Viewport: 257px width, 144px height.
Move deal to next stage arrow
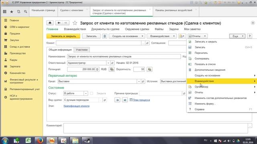pyautogui.click(x=125, y=100)
